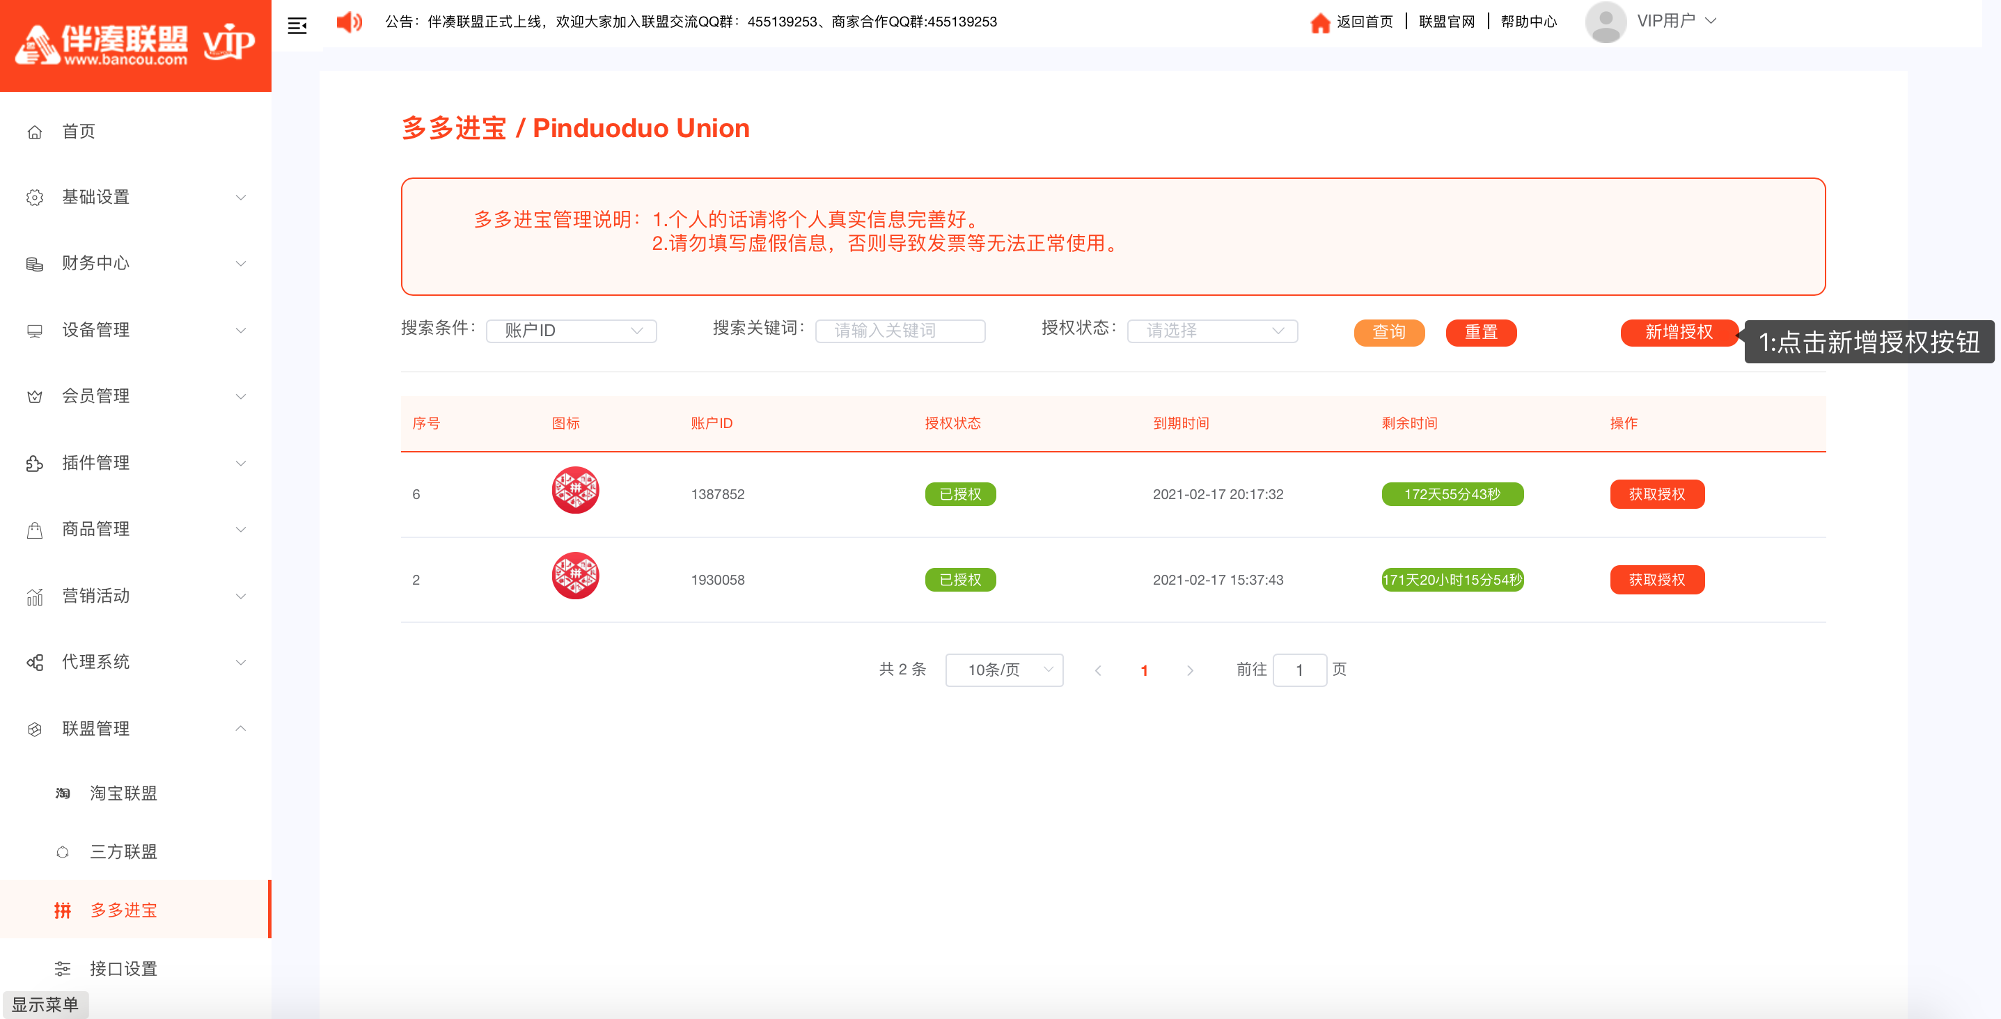The width and height of the screenshot is (2001, 1019).
Task: Open the 账户ID search condition dropdown
Action: [571, 331]
